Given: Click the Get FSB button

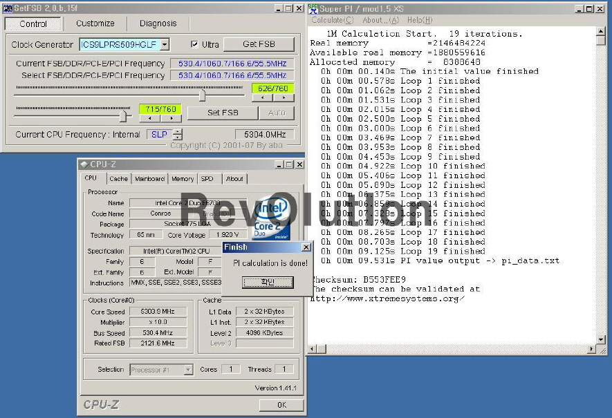Looking at the screenshot, I should tap(259, 44).
